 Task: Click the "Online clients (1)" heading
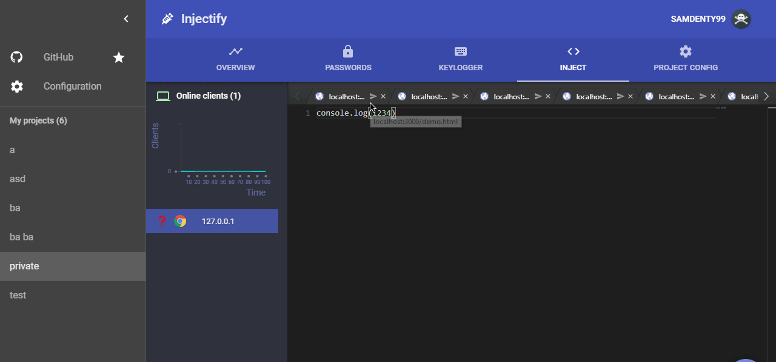click(x=209, y=96)
